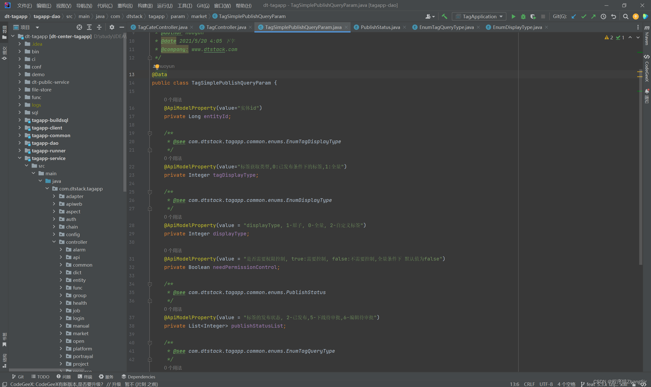The width and height of the screenshot is (651, 387).
Task: Fold the Javadoc comment at line 34
Action: 150,284
